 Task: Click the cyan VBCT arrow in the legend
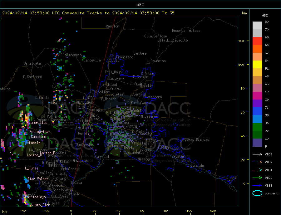[257, 170]
